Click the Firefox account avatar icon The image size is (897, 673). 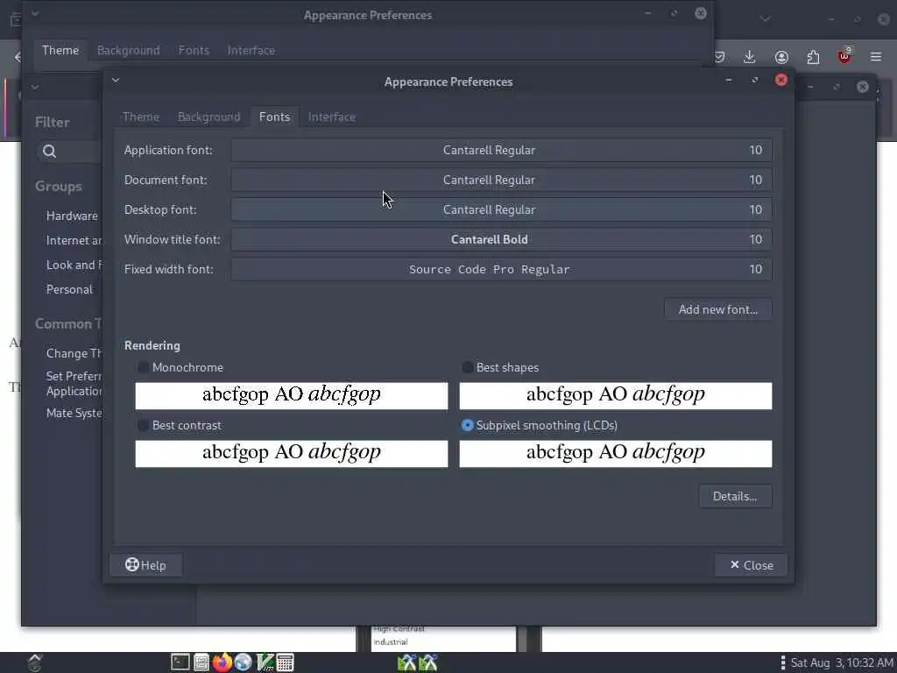tap(781, 57)
